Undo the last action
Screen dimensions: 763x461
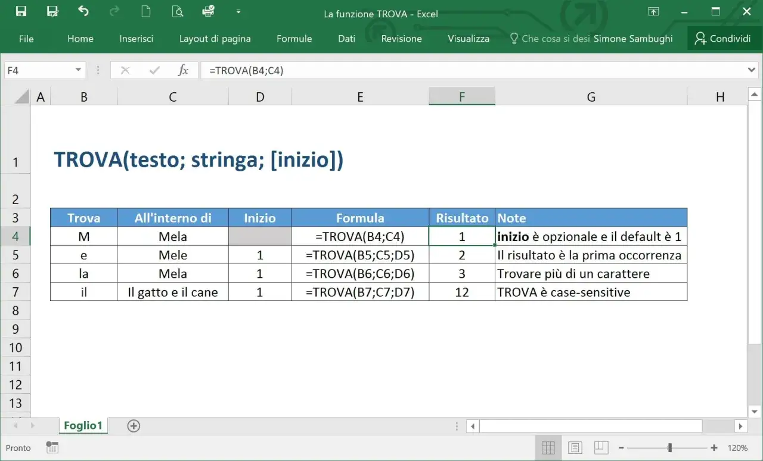(x=83, y=11)
